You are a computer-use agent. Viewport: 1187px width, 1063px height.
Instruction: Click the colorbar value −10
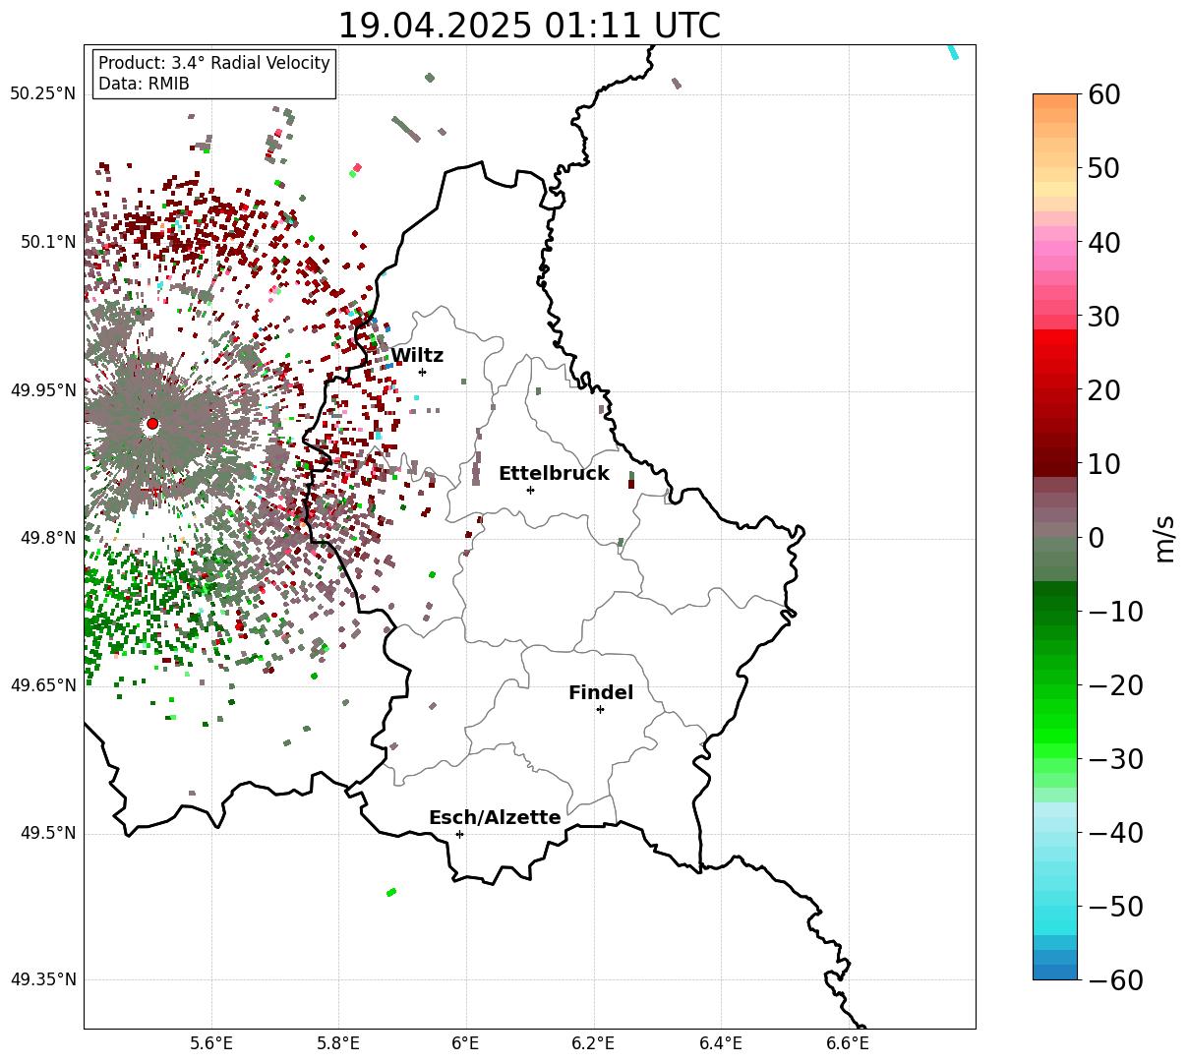[x=1115, y=611]
